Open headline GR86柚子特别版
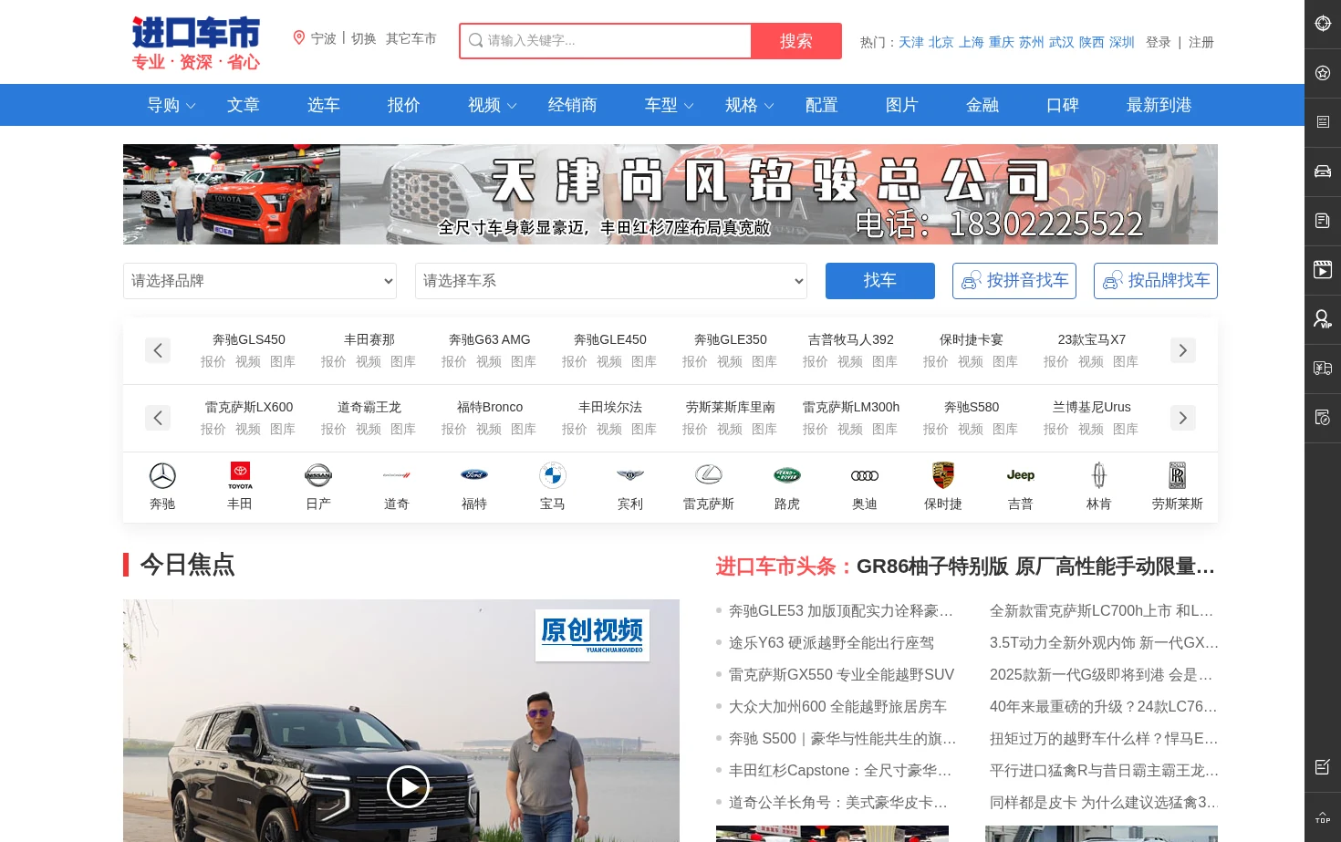Image resolution: width=1341 pixels, height=842 pixels. (x=1035, y=567)
